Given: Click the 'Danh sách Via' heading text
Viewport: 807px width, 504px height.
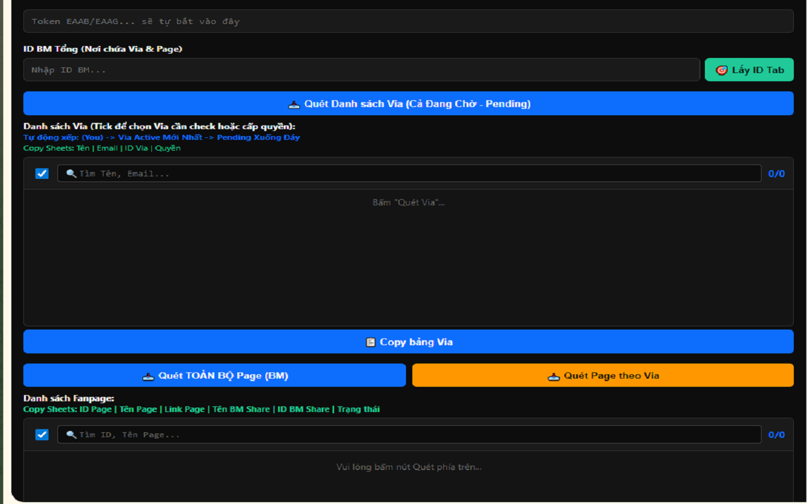Looking at the screenshot, I should click(159, 126).
